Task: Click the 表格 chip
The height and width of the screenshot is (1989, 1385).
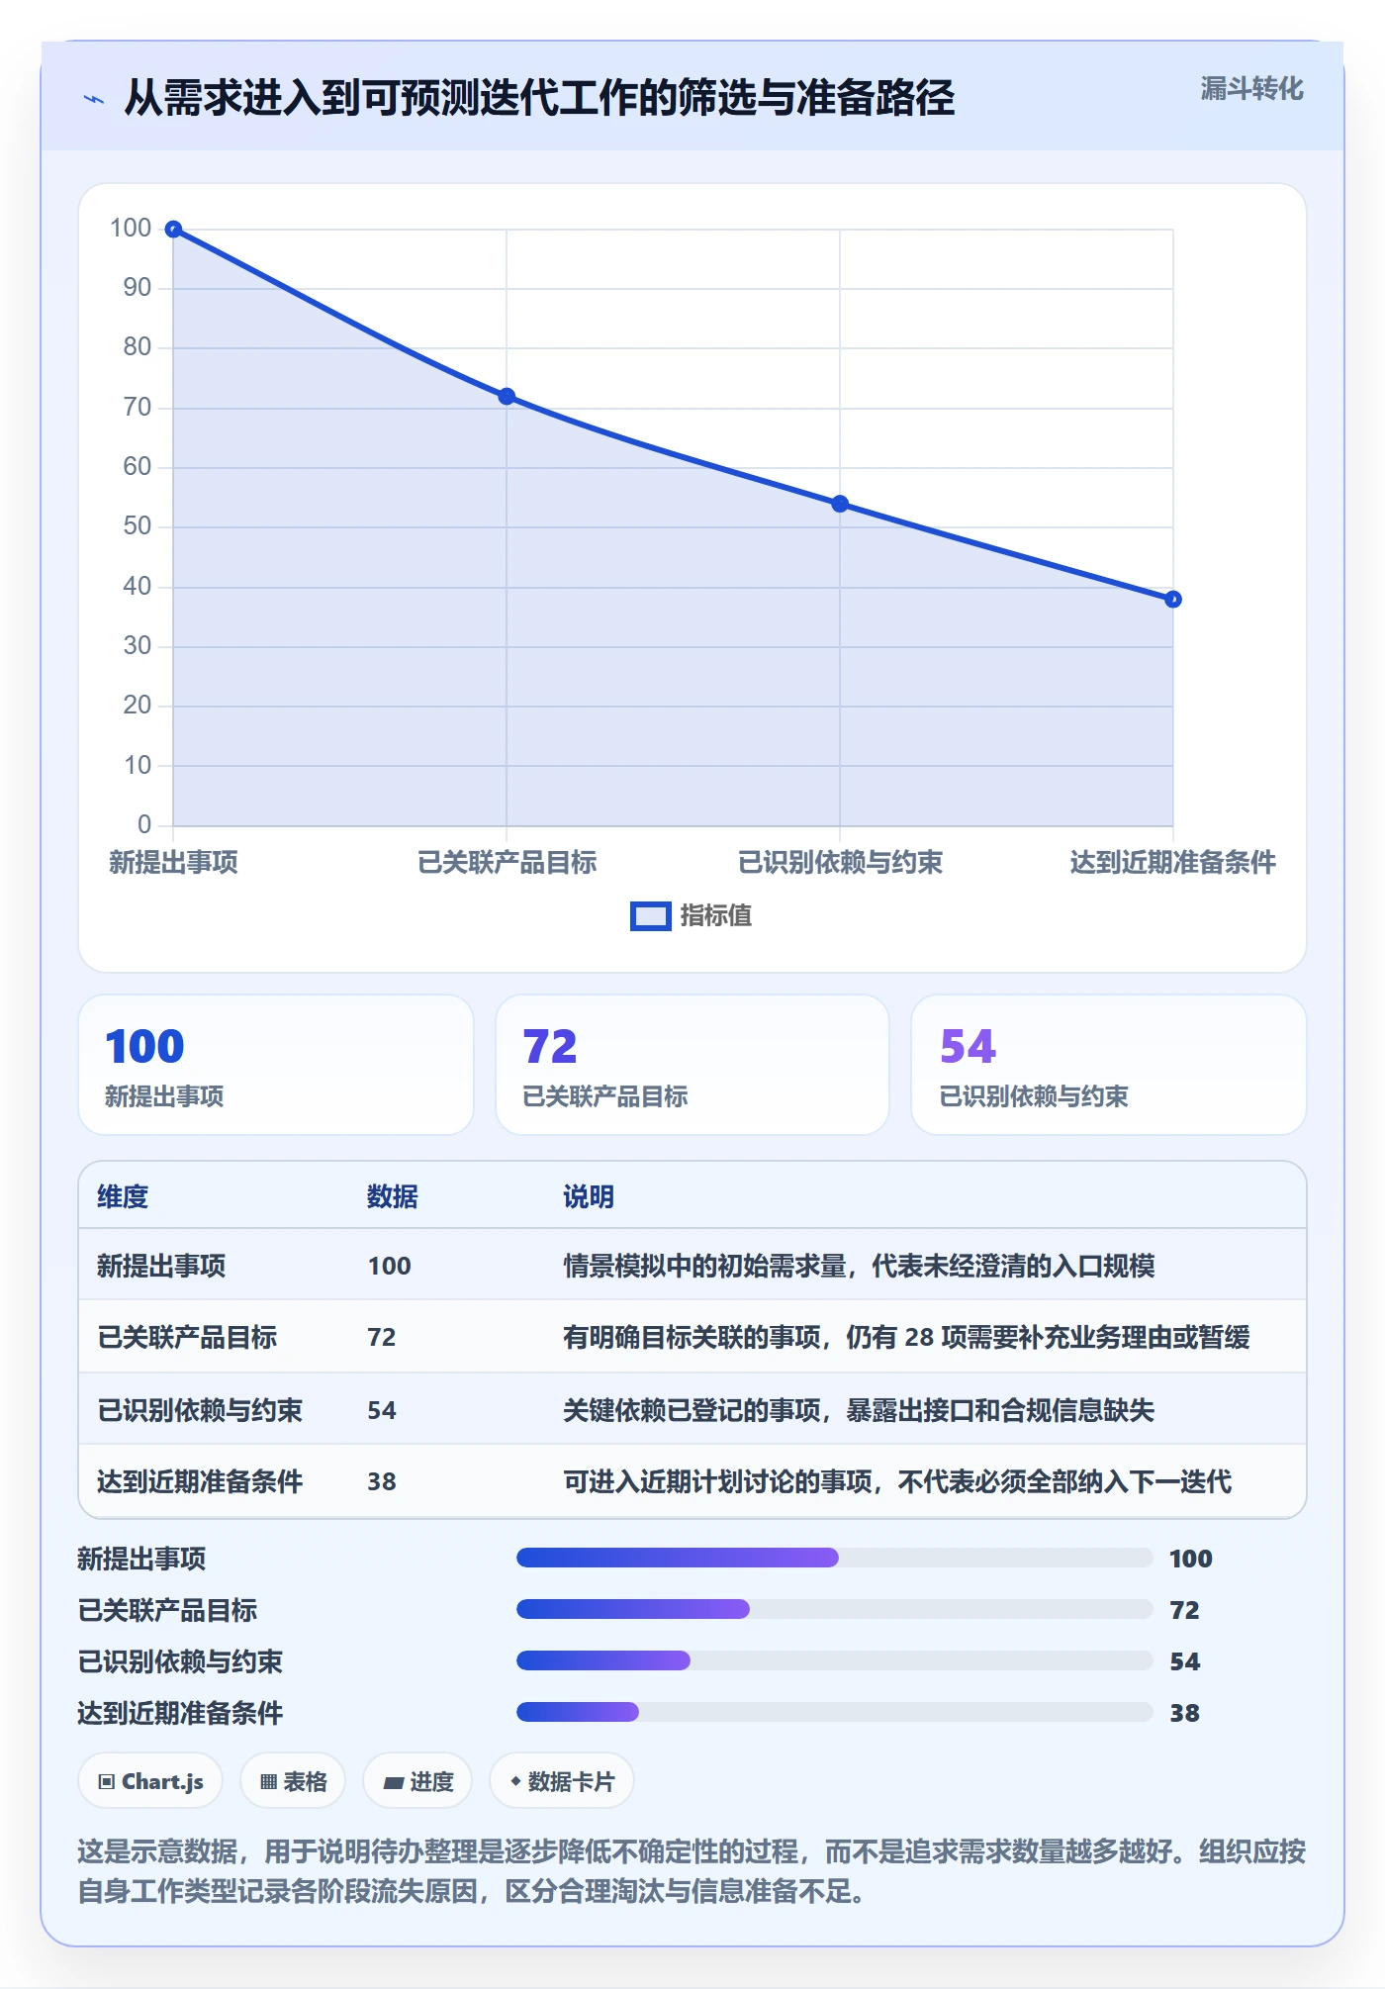Action: pyautogui.click(x=293, y=1781)
